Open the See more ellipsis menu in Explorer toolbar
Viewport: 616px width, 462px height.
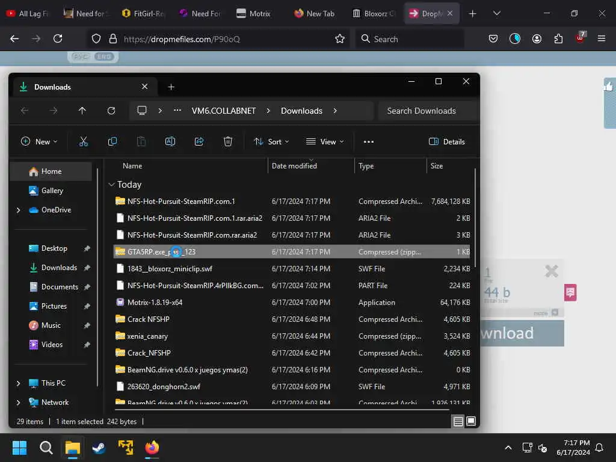click(369, 142)
